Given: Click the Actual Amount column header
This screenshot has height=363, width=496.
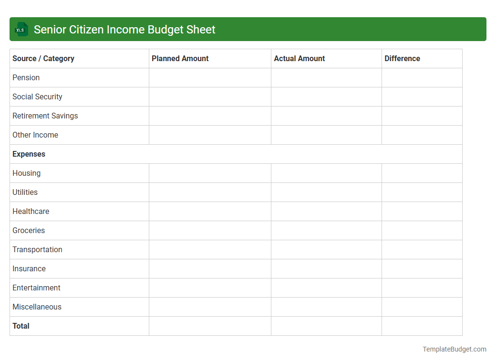Looking at the screenshot, I should tap(300, 58).
